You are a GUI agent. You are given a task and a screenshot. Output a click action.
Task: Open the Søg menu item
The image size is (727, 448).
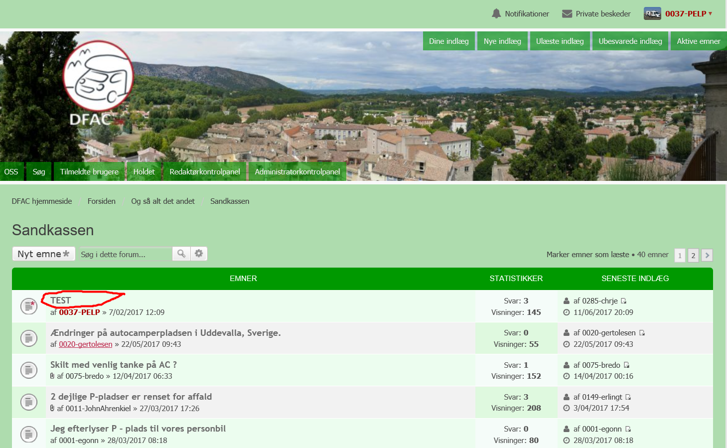point(39,171)
